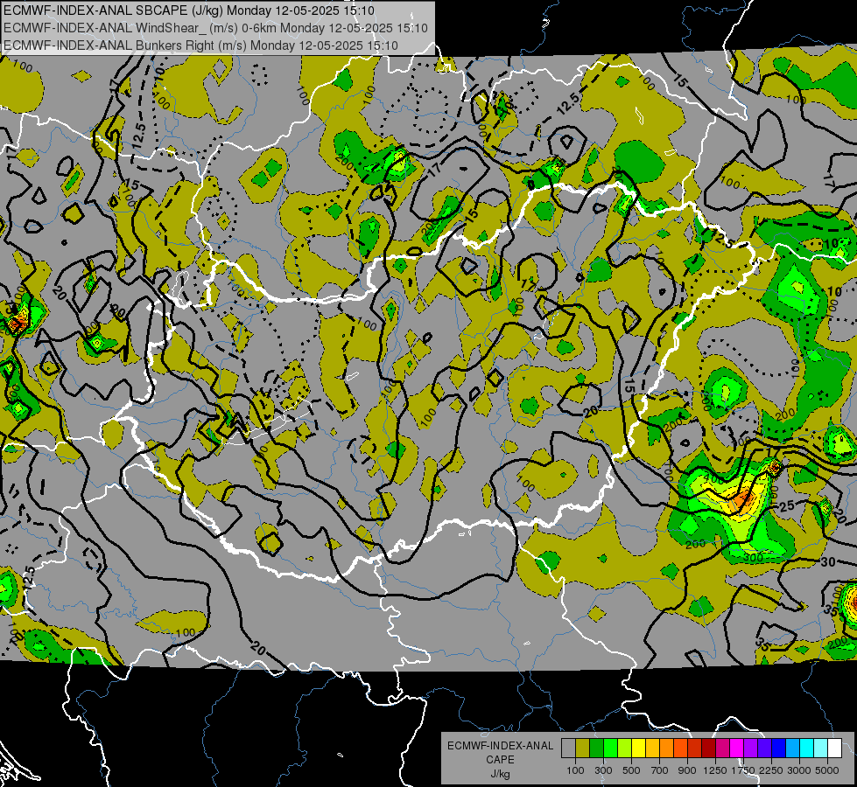
Task: Click the 30 contour label on map
Action: [x=828, y=562]
